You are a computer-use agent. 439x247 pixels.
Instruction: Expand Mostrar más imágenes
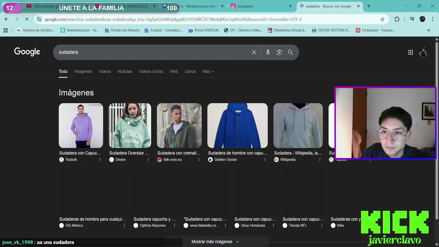point(215,242)
